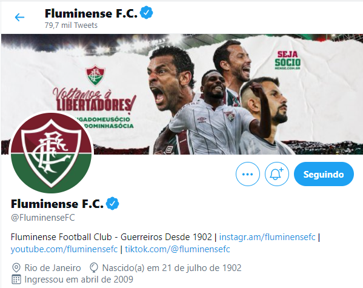Open the youtube.com/fluminensefc link
The width and height of the screenshot is (363, 288).
click(x=64, y=249)
